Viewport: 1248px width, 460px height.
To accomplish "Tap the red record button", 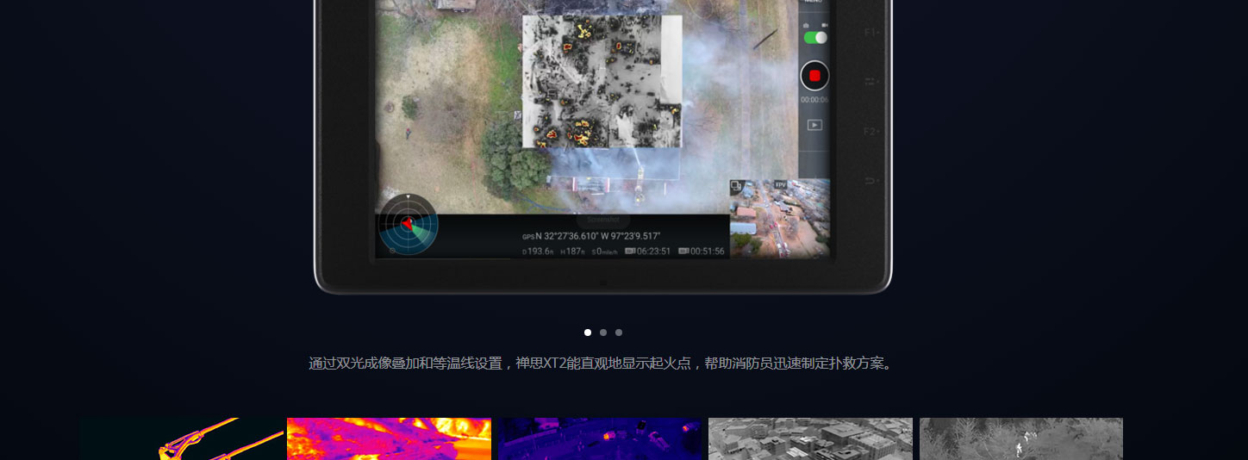I will coord(814,76).
